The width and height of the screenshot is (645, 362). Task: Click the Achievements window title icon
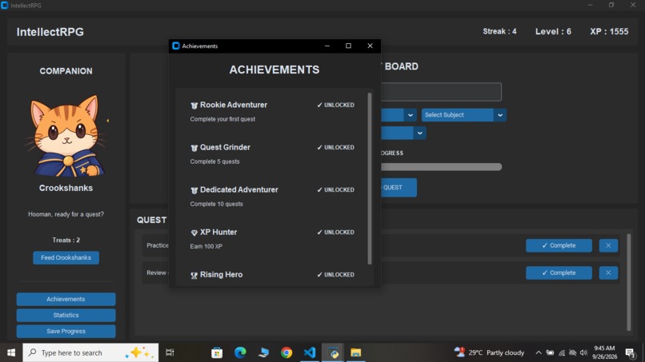tap(176, 46)
